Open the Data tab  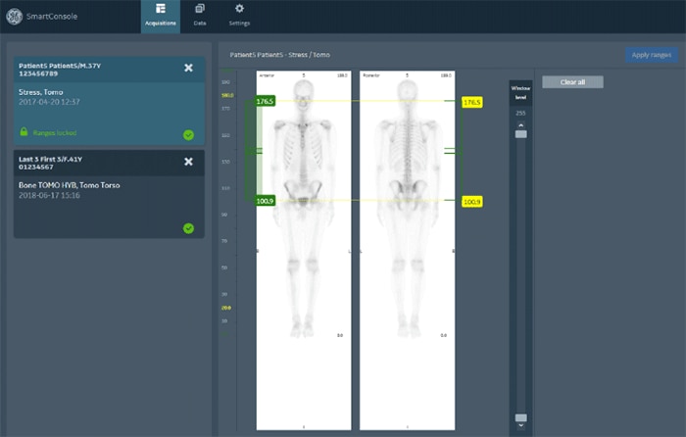click(x=199, y=15)
